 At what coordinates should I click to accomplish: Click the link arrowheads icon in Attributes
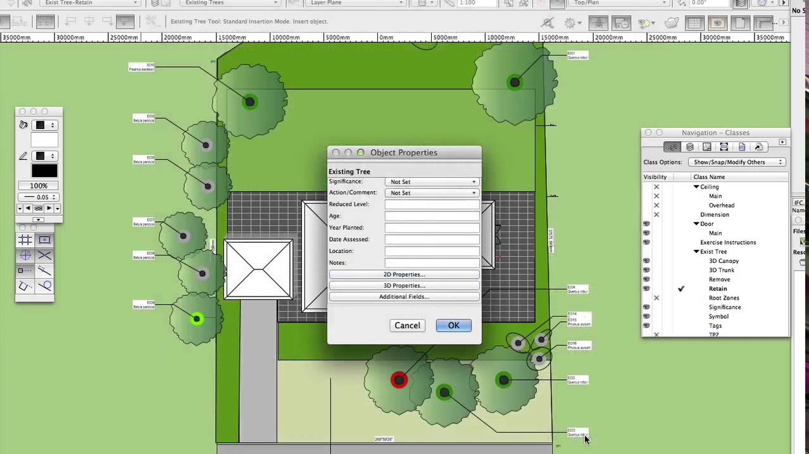[x=39, y=208]
